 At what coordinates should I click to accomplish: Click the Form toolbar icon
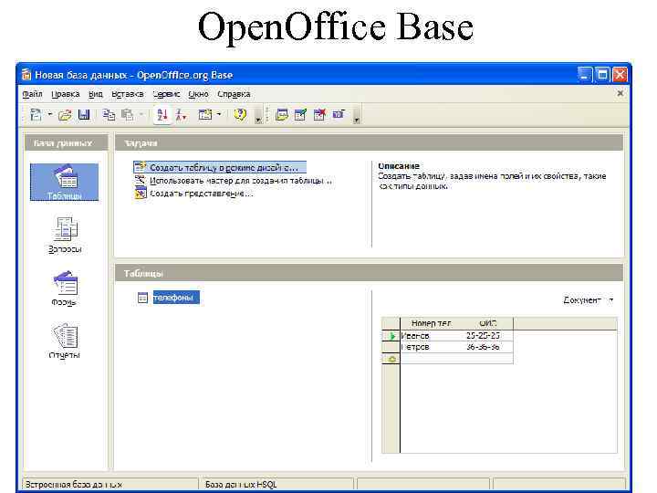click(x=205, y=114)
